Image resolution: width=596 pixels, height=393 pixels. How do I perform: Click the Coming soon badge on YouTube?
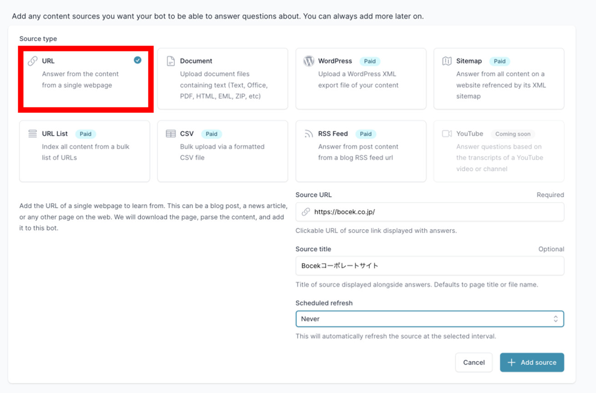513,134
